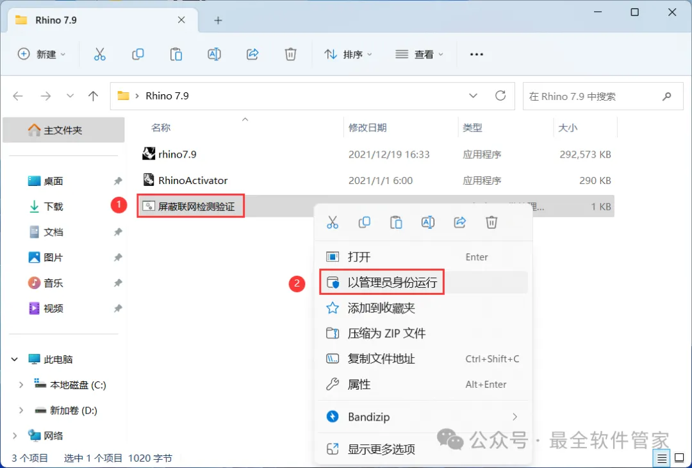The width and height of the screenshot is (692, 468).
Task: Click the Copy icon in the context menu
Action: point(364,222)
